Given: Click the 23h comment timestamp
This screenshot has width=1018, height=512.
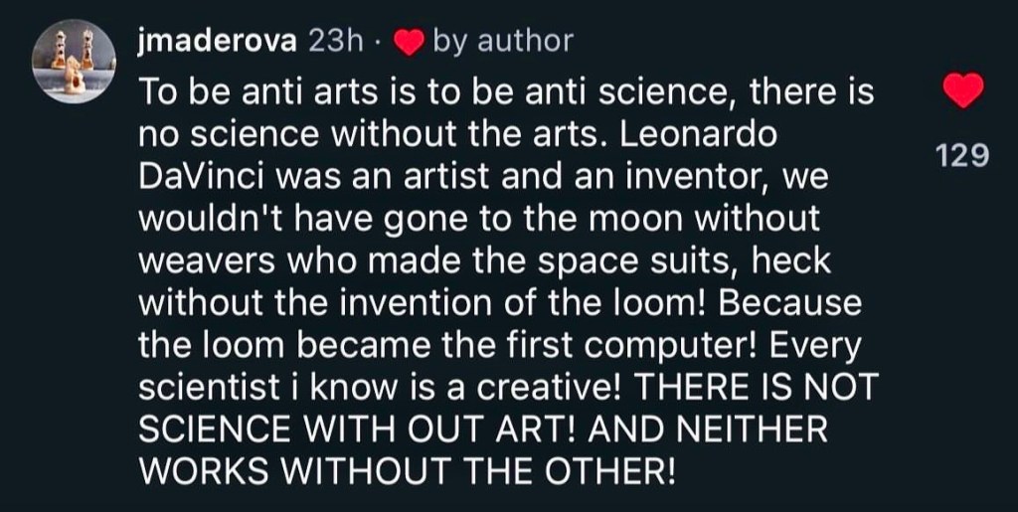Looking at the screenshot, I should point(338,41).
